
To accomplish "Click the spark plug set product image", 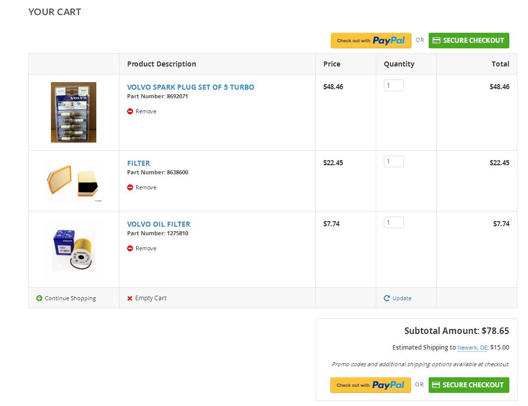I will 74,112.
